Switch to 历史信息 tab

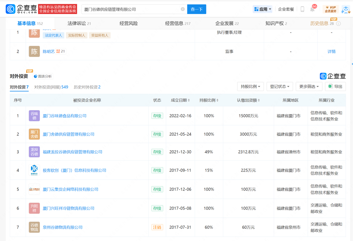pyautogui.click(x=322, y=24)
